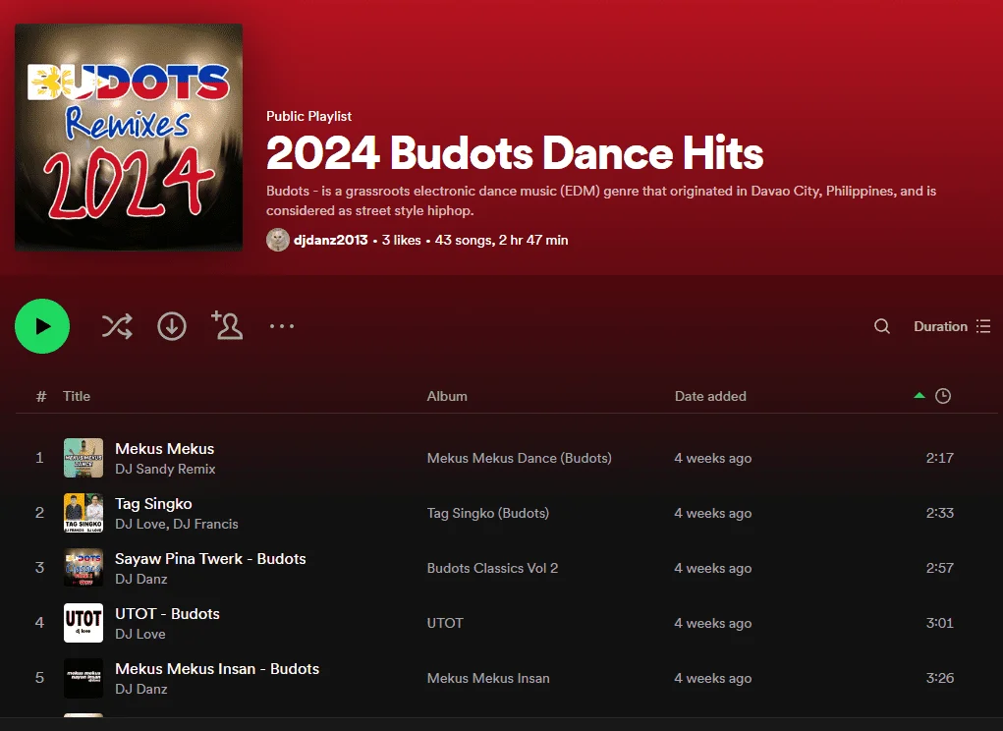This screenshot has height=731, width=1003.
Task: Sort the list by Date added column
Action: click(710, 396)
